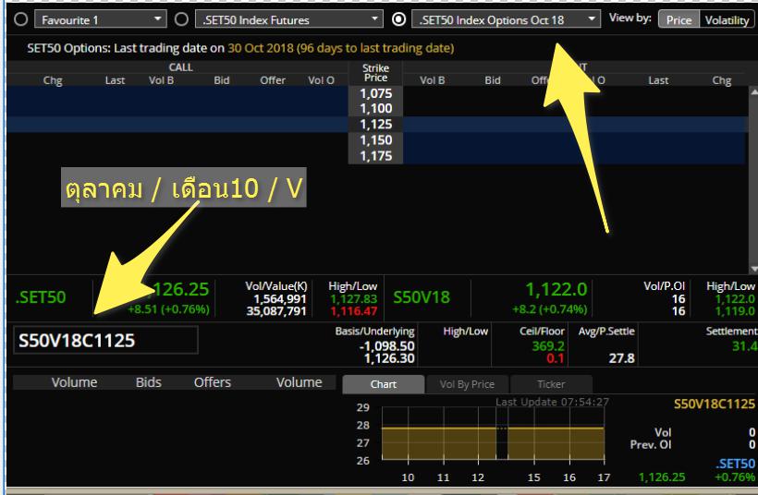This screenshot has height=495, width=758.
Task: Click the S50V18C1125 chart title label
Action: [x=714, y=404]
